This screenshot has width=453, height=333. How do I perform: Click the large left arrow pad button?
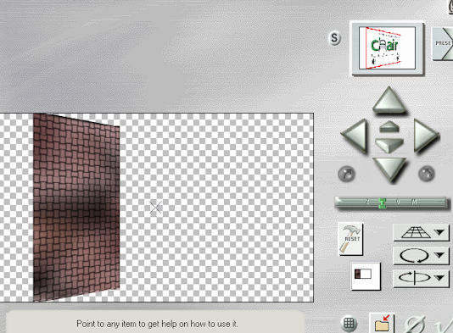(x=355, y=136)
